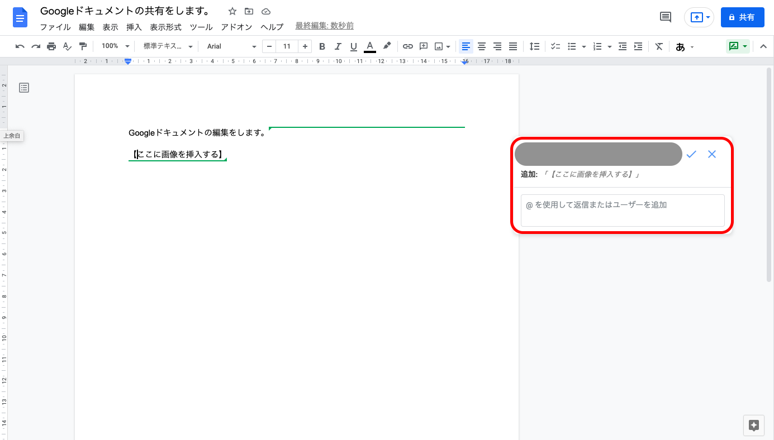Open the ツール menu
Viewport: 774px width, 440px height.
point(201,27)
